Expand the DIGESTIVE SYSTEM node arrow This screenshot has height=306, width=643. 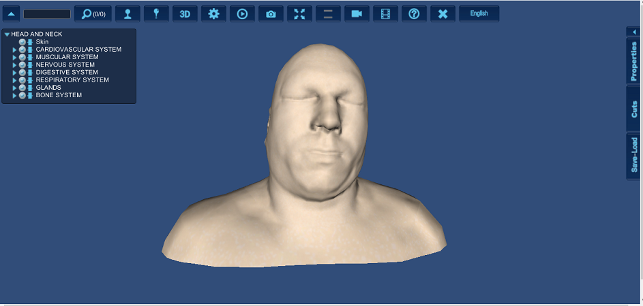click(x=14, y=73)
